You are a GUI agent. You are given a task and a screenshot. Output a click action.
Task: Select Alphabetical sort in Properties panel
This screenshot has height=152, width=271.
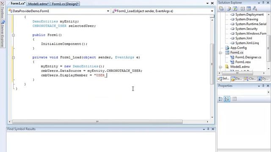[227, 99]
